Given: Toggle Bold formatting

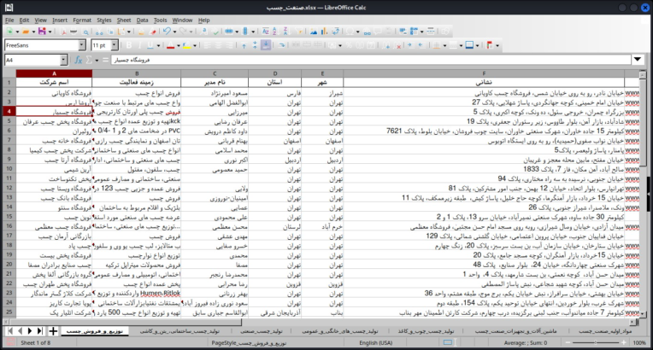Looking at the screenshot, I should tap(129, 45).
